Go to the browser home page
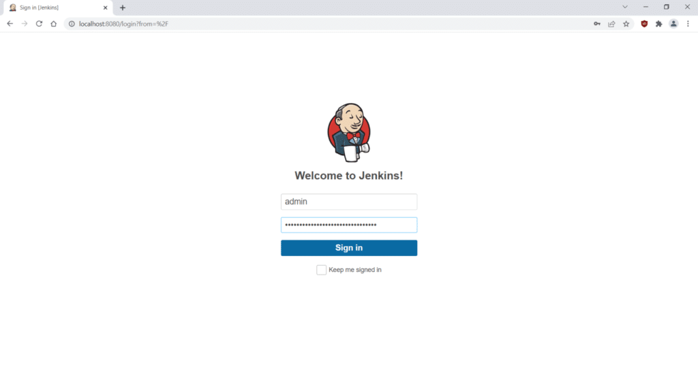The image size is (698, 374). pos(53,24)
